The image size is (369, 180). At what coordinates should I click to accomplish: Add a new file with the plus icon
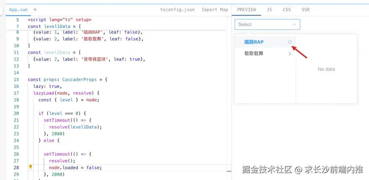tap(35, 10)
